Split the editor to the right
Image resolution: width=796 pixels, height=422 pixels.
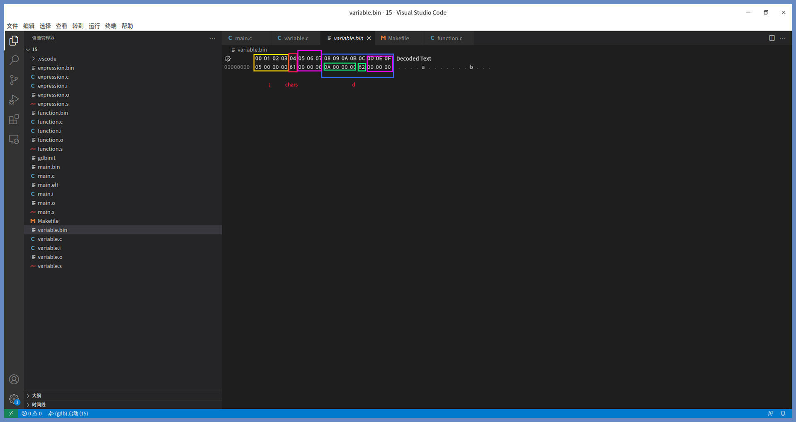(x=772, y=38)
